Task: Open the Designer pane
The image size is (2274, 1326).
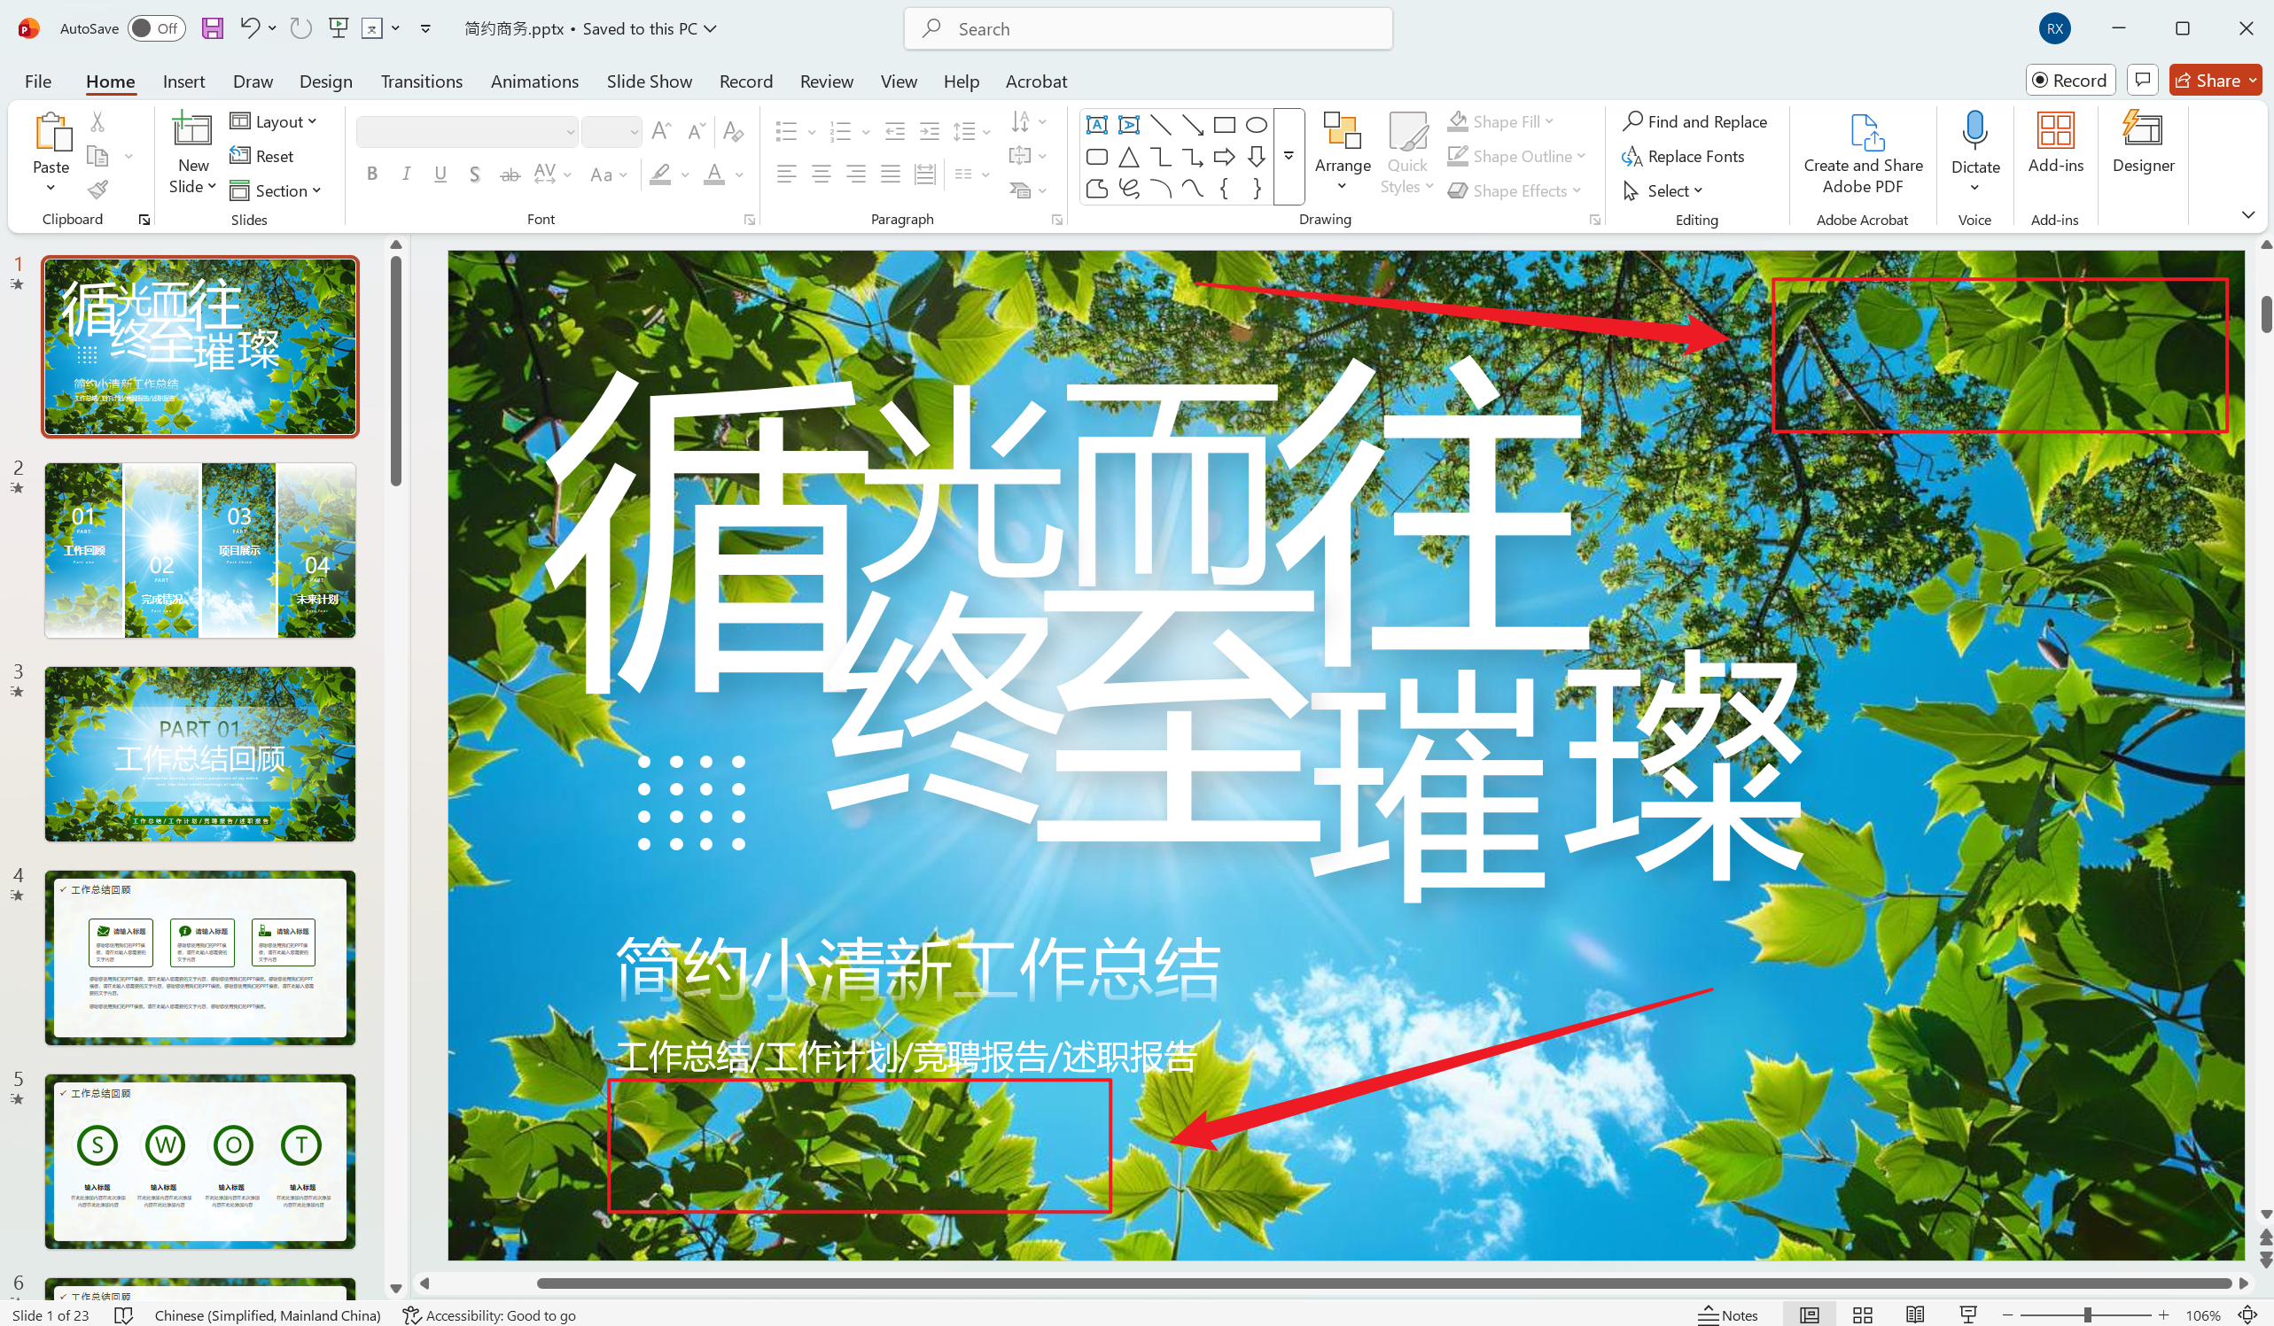Action: (2143, 144)
